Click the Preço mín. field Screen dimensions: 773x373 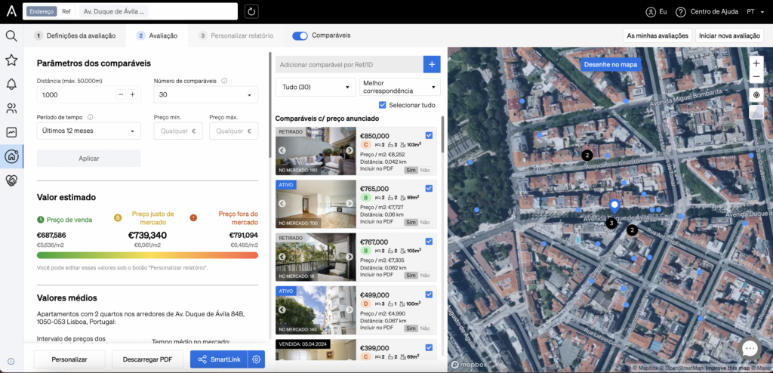[178, 131]
